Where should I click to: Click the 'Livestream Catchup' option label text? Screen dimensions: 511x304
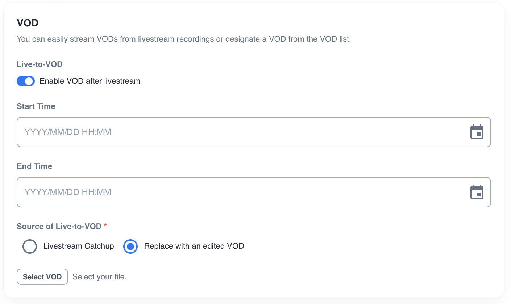(79, 246)
